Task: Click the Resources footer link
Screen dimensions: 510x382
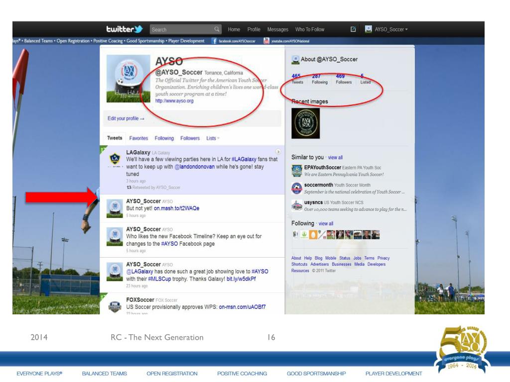Action: point(300,270)
